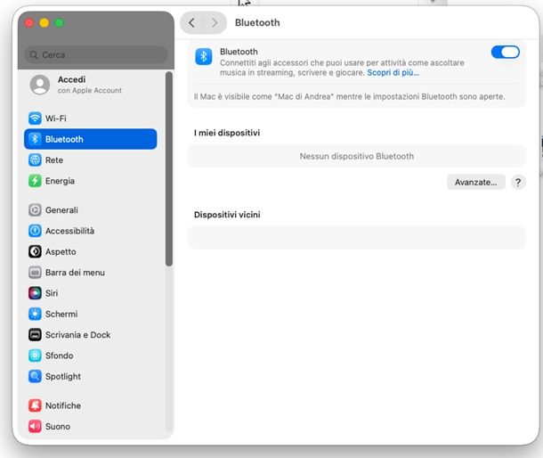Click the Avanzate… button
543x458 pixels.
coord(475,182)
